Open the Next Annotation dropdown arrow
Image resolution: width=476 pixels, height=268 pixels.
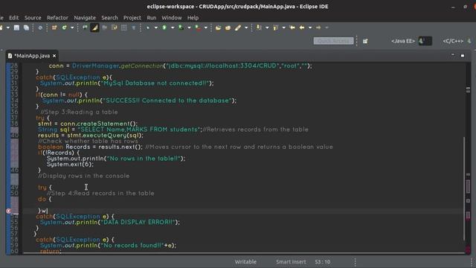(267, 28)
